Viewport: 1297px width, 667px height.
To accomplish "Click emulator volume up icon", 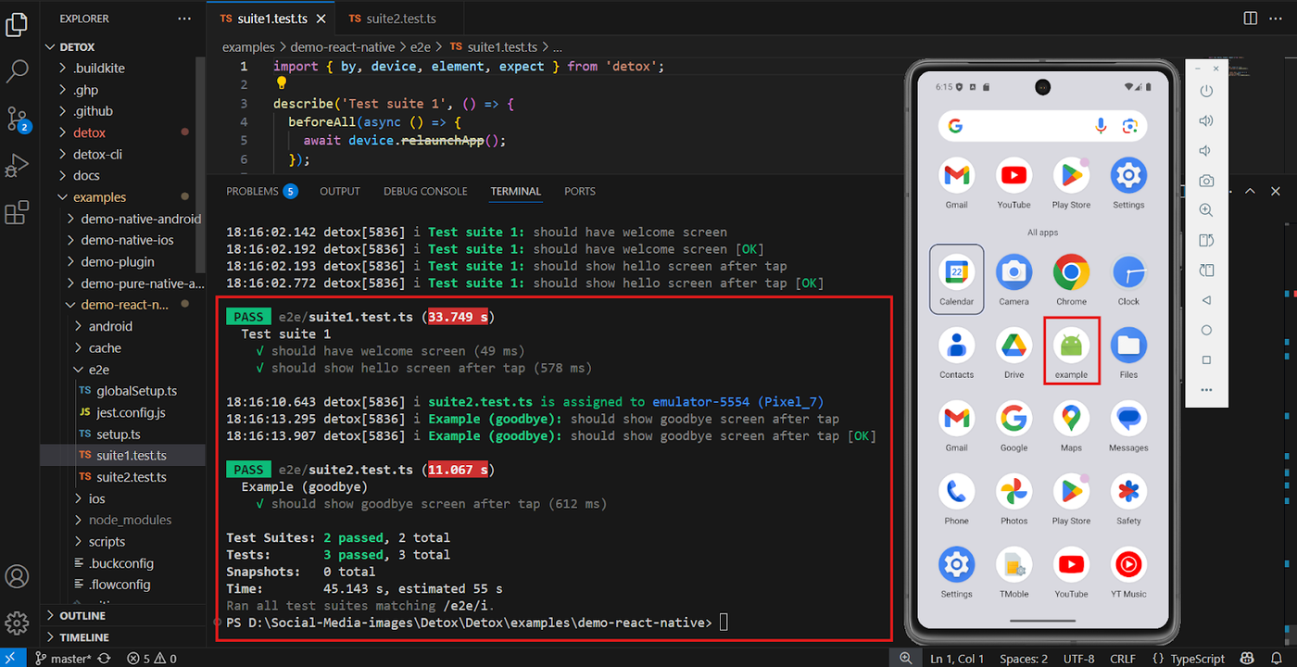I will click(x=1206, y=120).
